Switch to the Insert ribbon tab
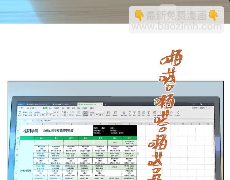 [x=50, y=108]
